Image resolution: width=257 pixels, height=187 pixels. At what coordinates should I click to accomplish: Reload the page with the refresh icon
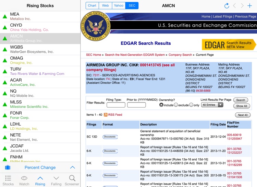tap(227, 6)
